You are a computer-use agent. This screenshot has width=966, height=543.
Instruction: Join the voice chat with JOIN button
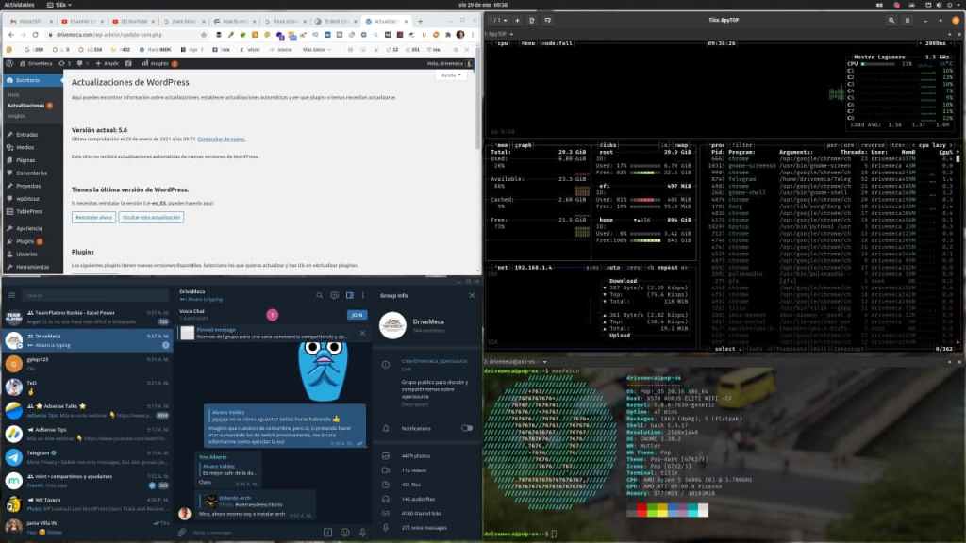[357, 315]
